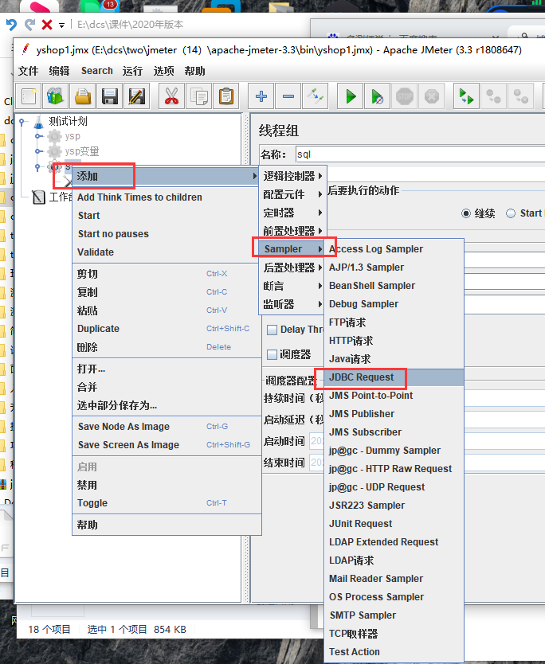The width and height of the screenshot is (545, 664).
Task: Expand the 断言 submenu
Action: (292, 286)
